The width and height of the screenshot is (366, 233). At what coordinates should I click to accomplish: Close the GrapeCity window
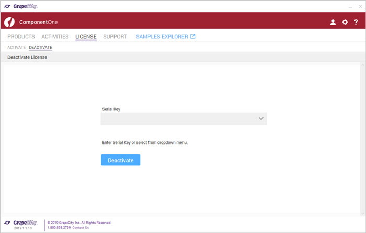pos(360,6)
